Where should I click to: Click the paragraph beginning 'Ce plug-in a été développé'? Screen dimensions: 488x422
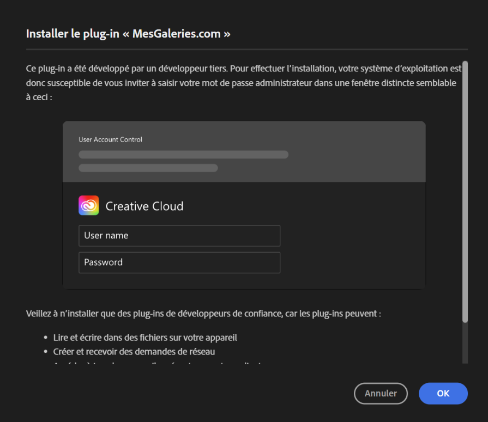pyautogui.click(x=244, y=83)
